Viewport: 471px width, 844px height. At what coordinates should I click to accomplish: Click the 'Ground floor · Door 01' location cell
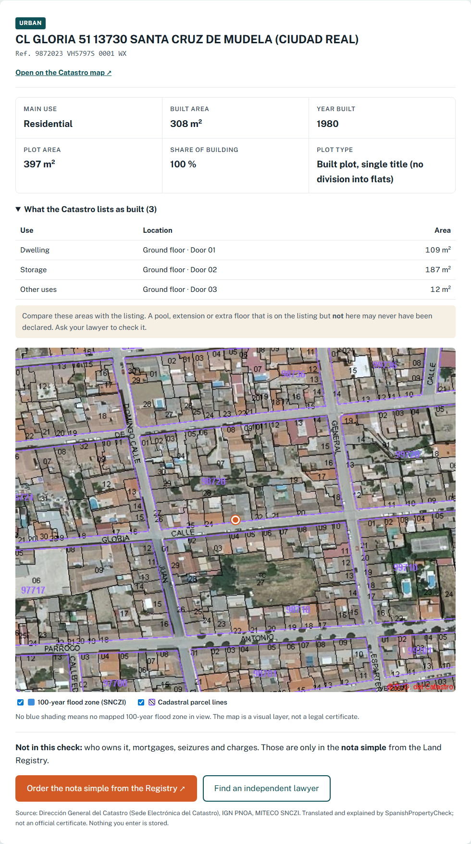point(179,250)
